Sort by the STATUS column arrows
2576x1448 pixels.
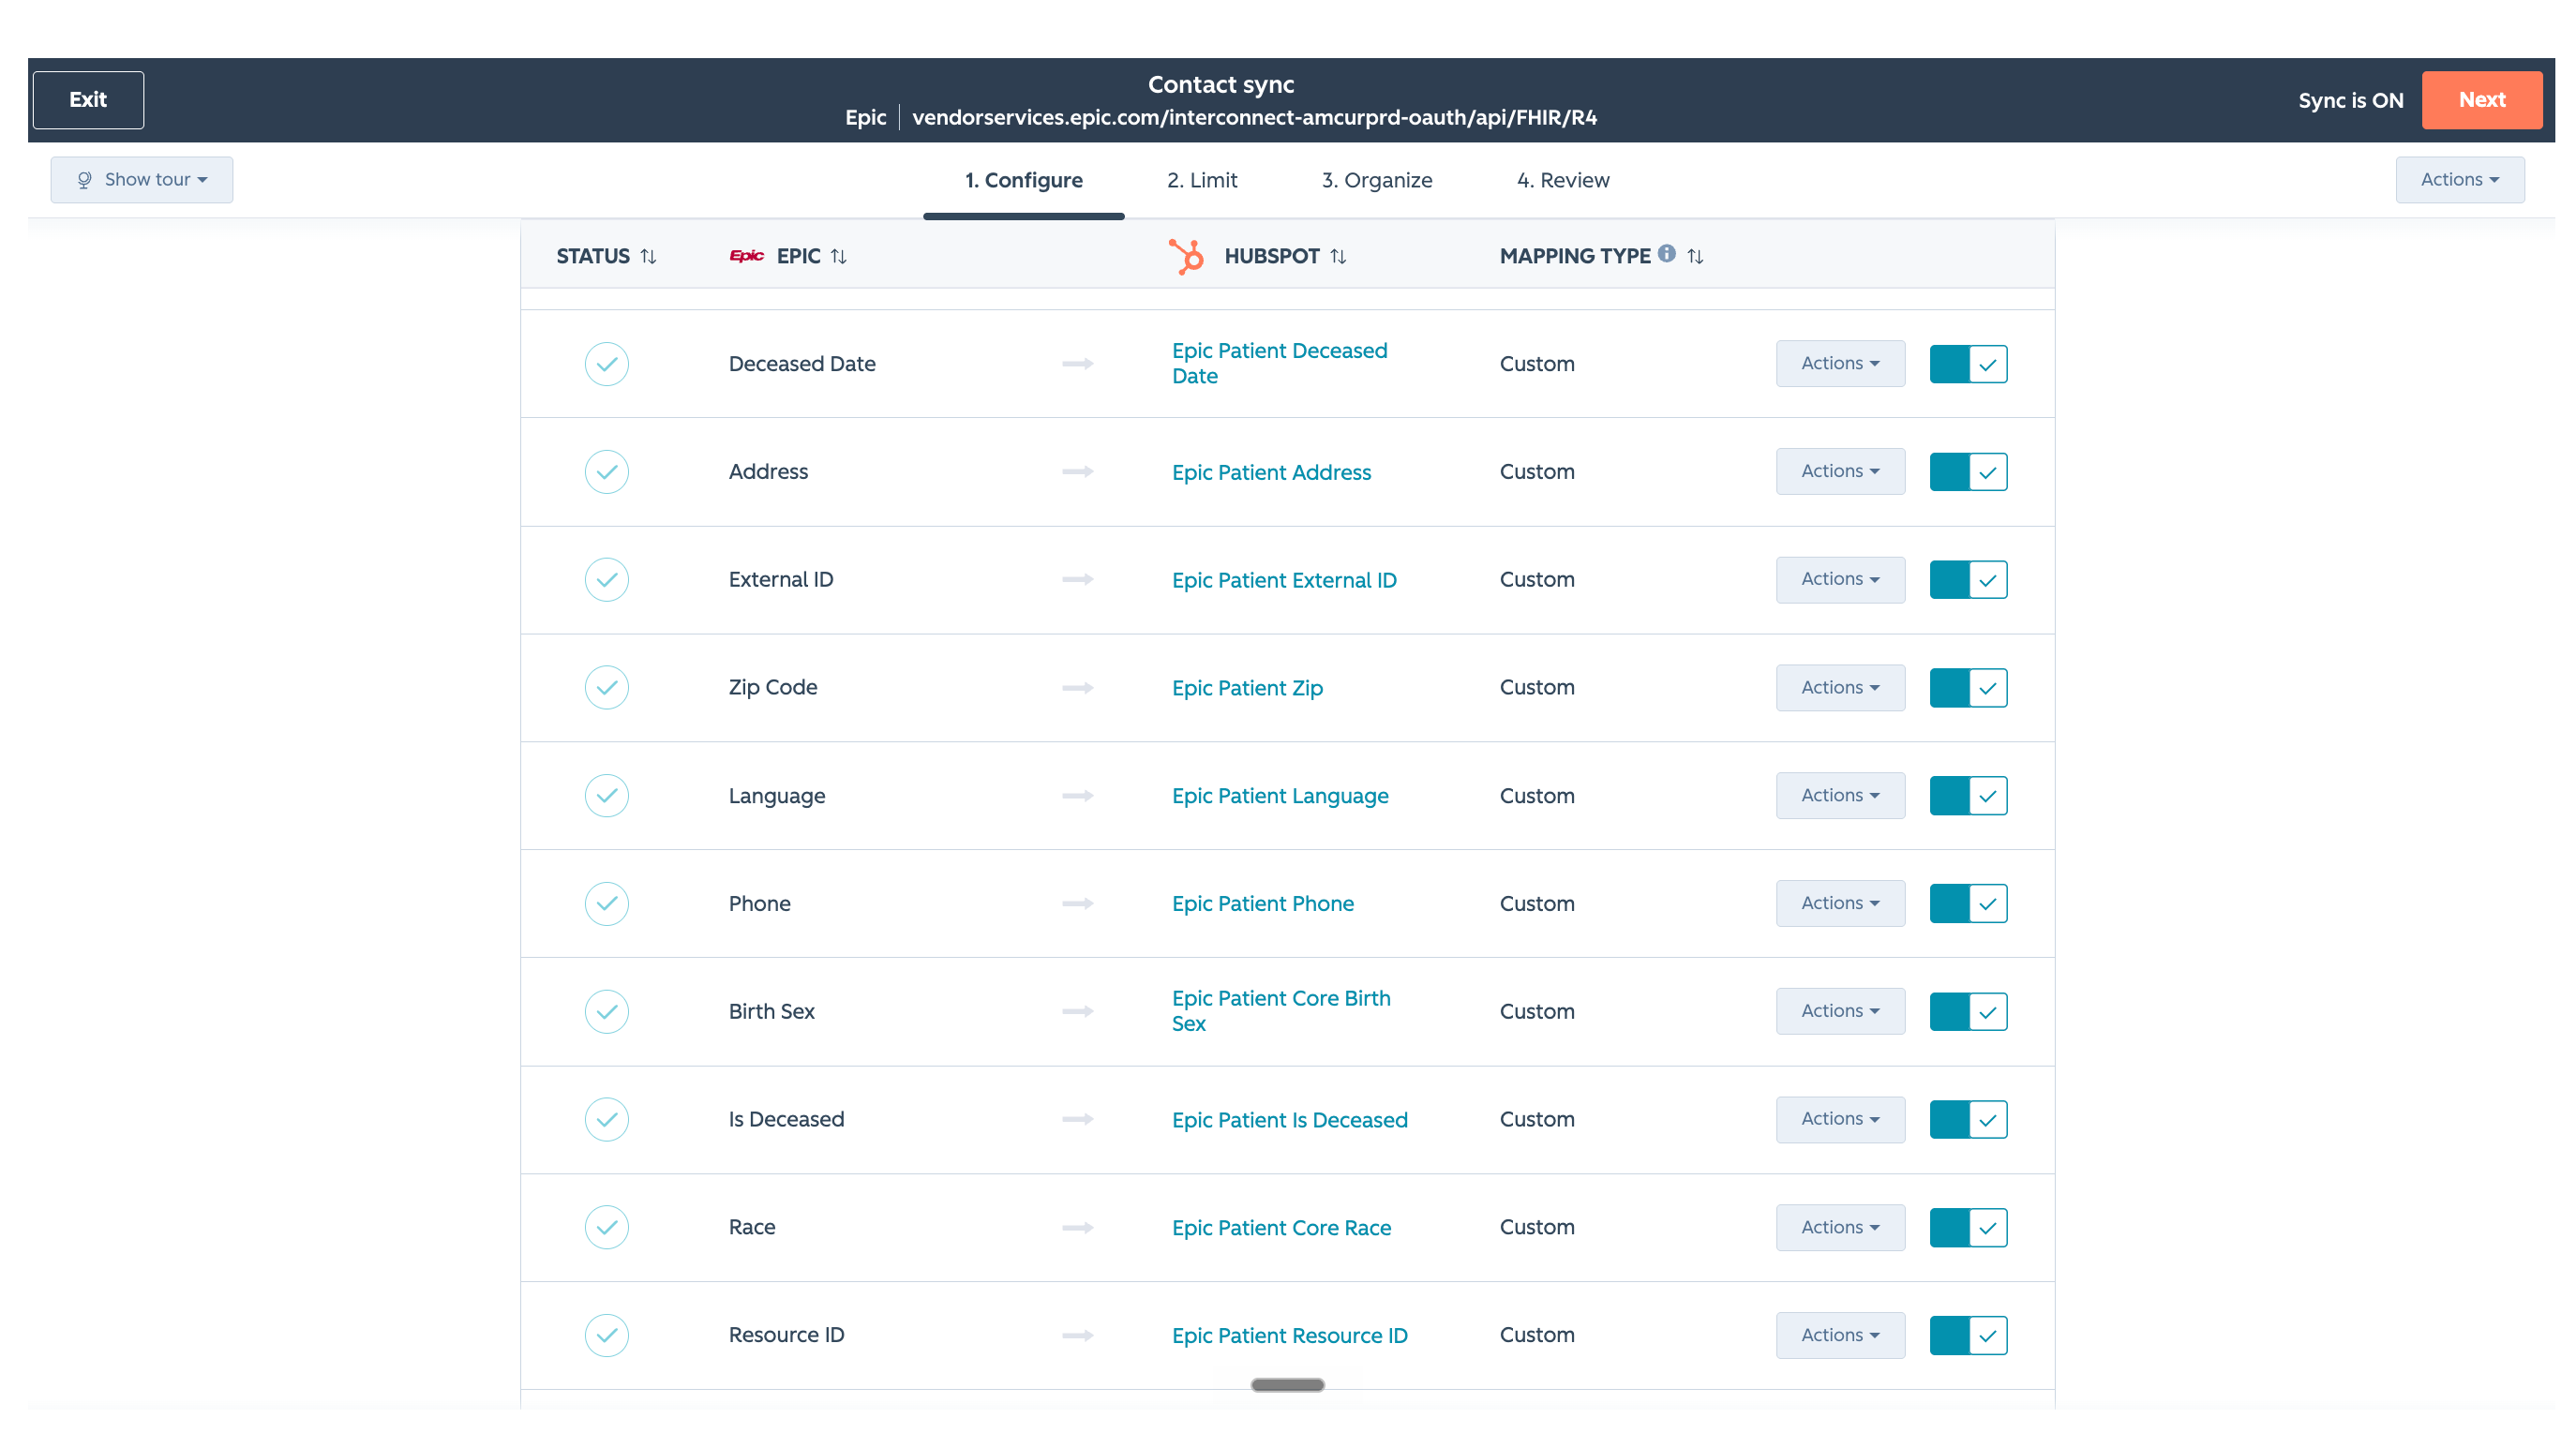648,256
